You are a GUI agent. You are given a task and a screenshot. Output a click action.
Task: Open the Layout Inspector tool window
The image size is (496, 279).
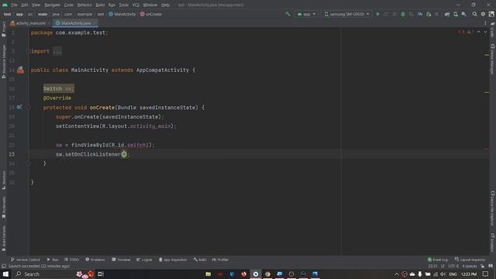[x=470, y=260]
